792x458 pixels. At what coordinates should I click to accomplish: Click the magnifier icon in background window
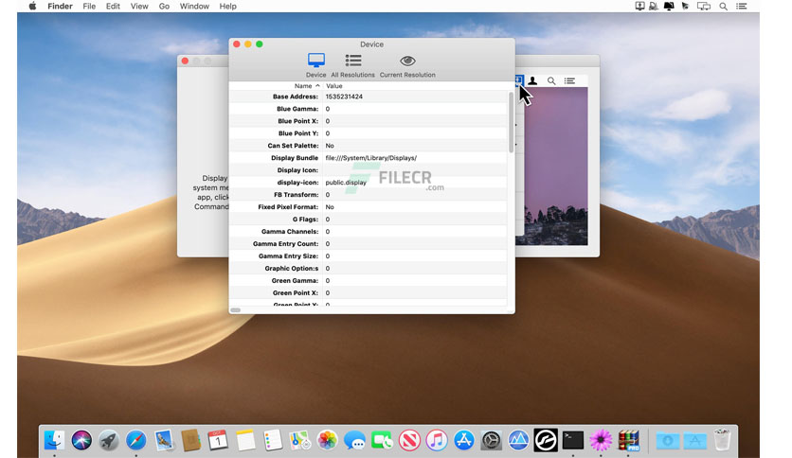pyautogui.click(x=551, y=80)
